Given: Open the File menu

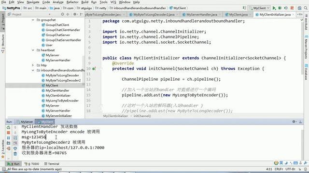Looking at the screenshot, I should coord(3,2).
